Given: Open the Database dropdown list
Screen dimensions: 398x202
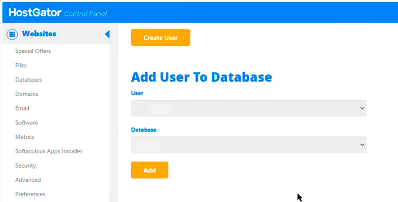Looking at the screenshot, I should tap(249, 145).
